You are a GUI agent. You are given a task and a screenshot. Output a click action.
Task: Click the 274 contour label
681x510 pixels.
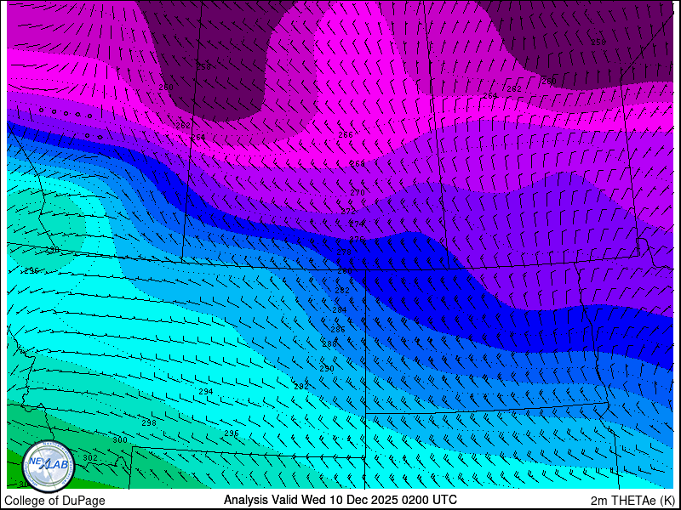tap(357, 224)
